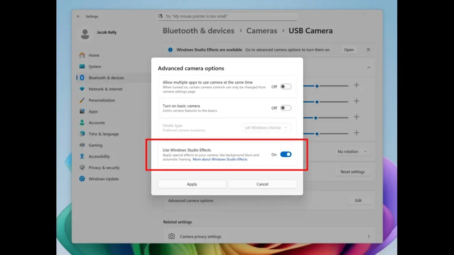Click the Reset settings button
The image size is (454, 255).
click(352, 172)
